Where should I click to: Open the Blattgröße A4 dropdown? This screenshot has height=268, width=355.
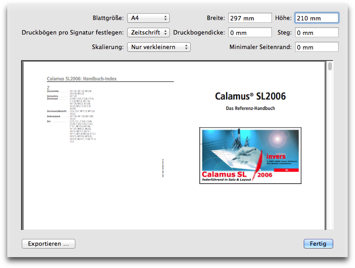[148, 18]
